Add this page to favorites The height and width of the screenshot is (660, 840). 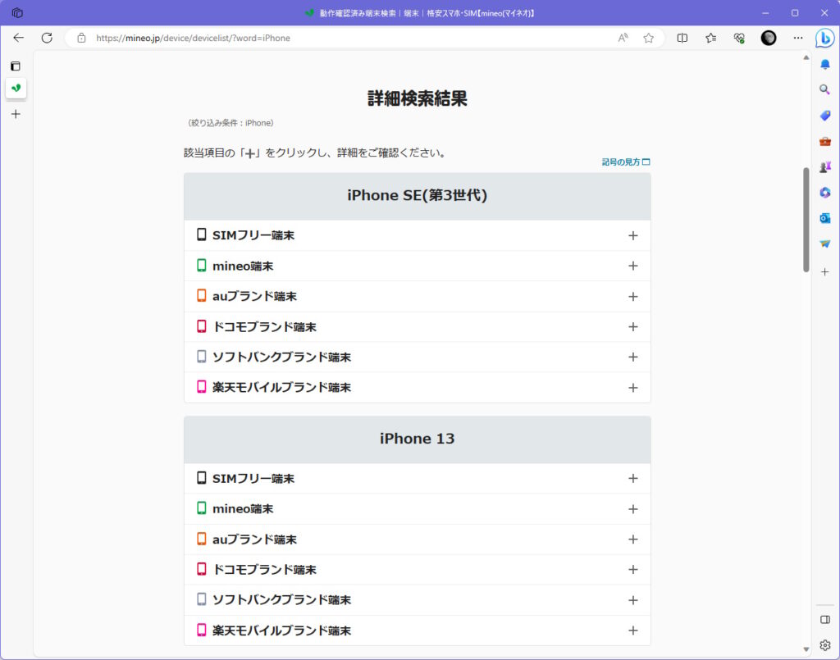click(649, 38)
